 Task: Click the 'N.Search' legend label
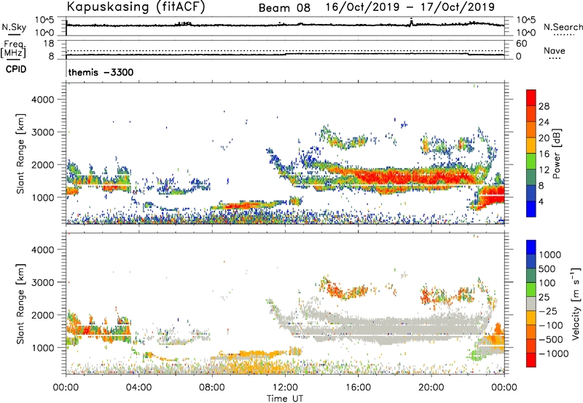(563, 27)
